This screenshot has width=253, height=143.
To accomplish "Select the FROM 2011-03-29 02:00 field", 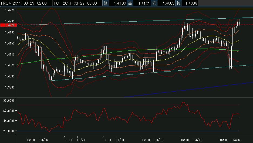I will tap(23, 3).
